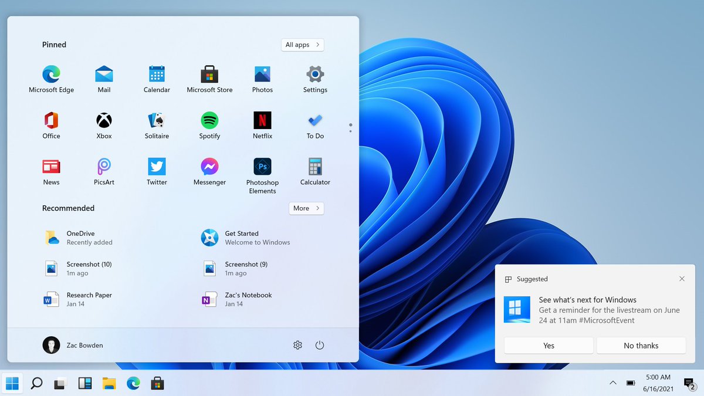Open Search from the taskbar
The image size is (704, 396).
coord(36,384)
